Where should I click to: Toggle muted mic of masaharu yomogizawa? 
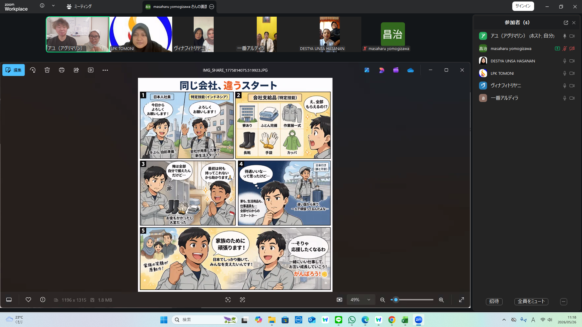tap(564, 48)
